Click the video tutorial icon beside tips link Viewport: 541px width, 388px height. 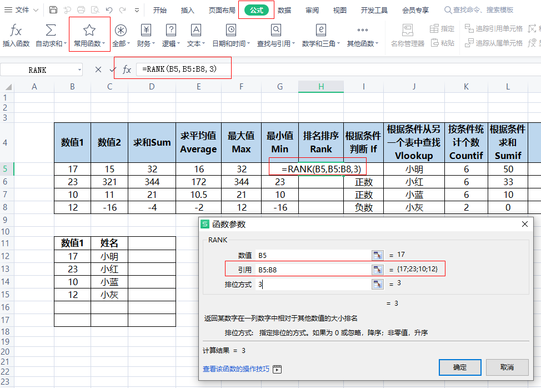click(277, 369)
